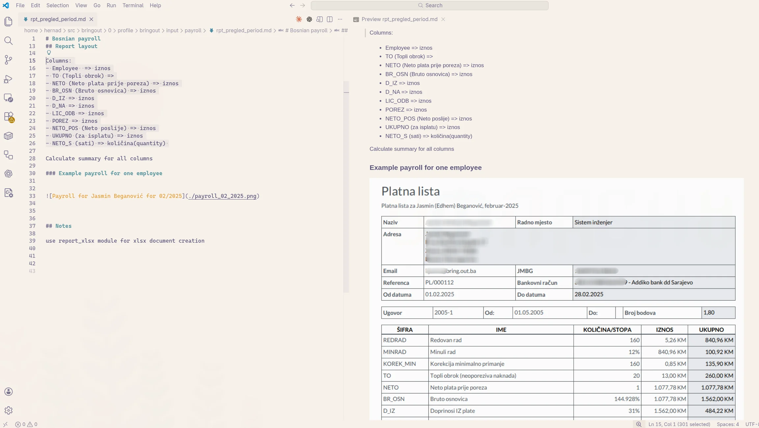
Task: Split the editor right
Action: pyautogui.click(x=330, y=19)
